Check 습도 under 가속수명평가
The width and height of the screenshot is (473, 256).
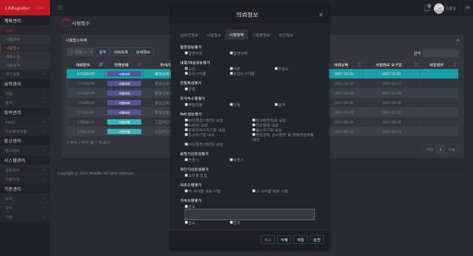(x=186, y=222)
